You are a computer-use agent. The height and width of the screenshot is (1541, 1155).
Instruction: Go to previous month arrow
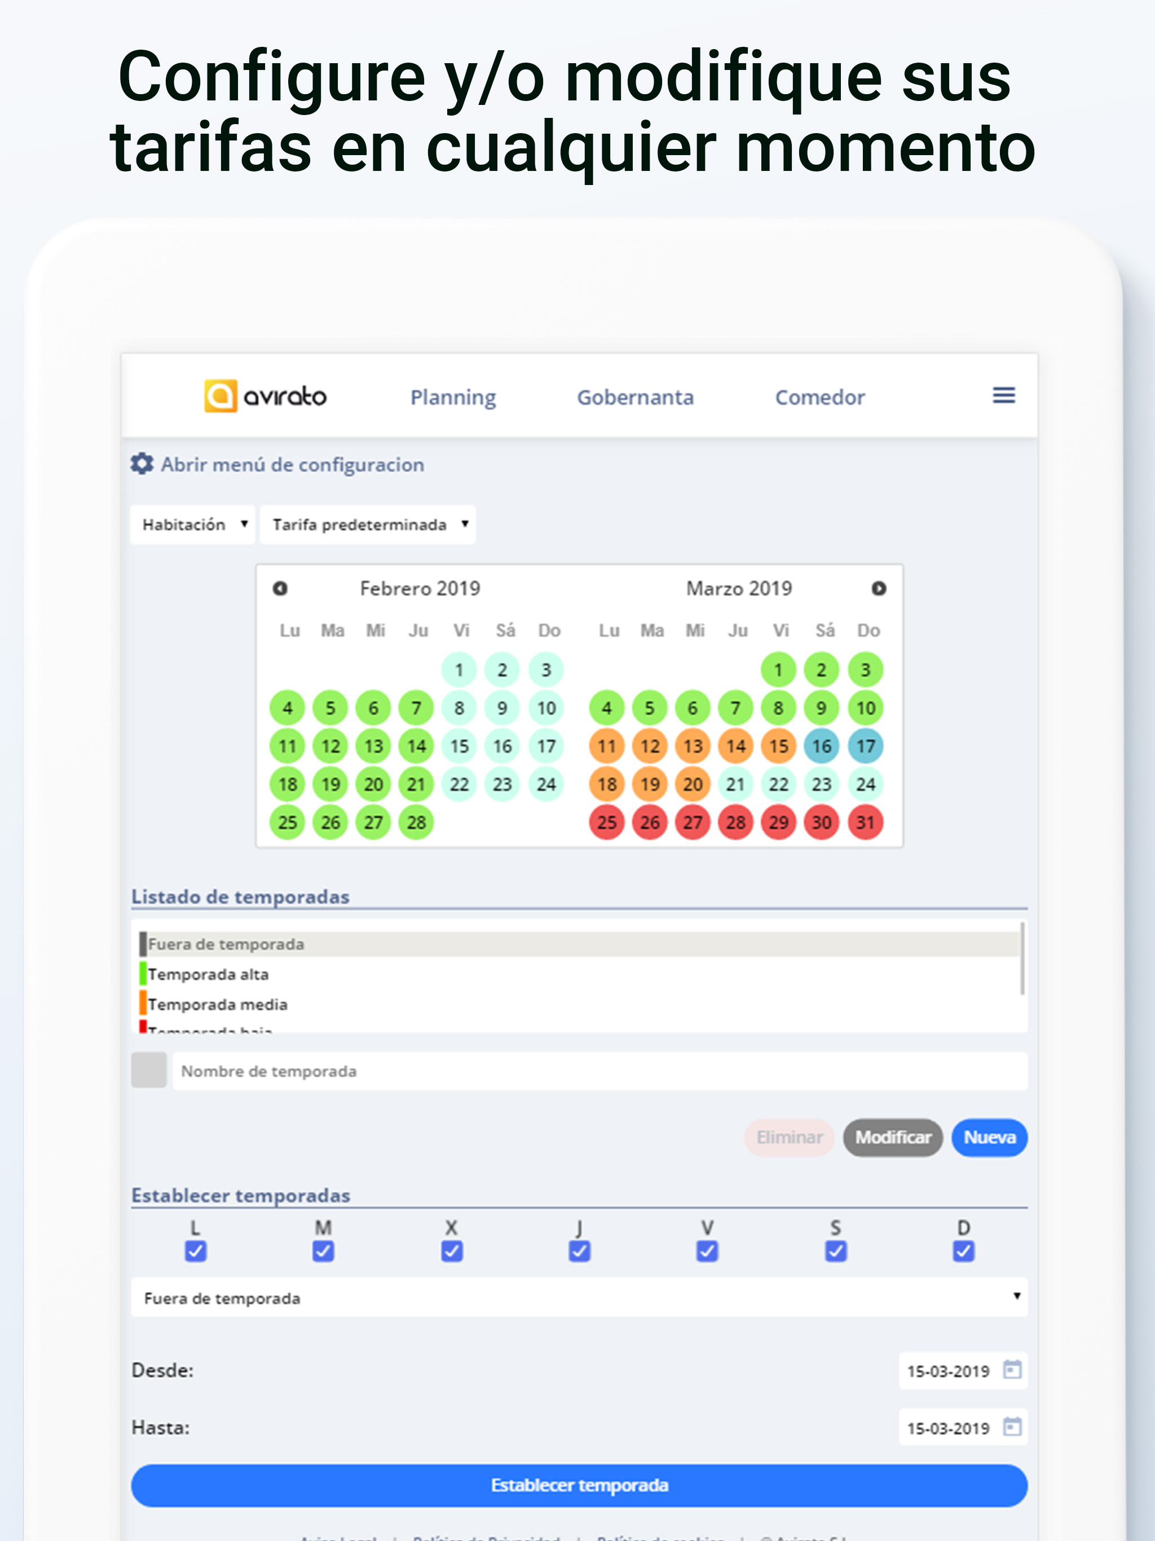click(280, 589)
